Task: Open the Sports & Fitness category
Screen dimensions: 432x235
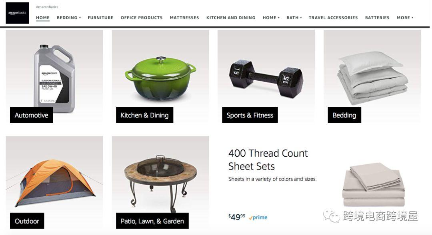Action: coord(250,115)
